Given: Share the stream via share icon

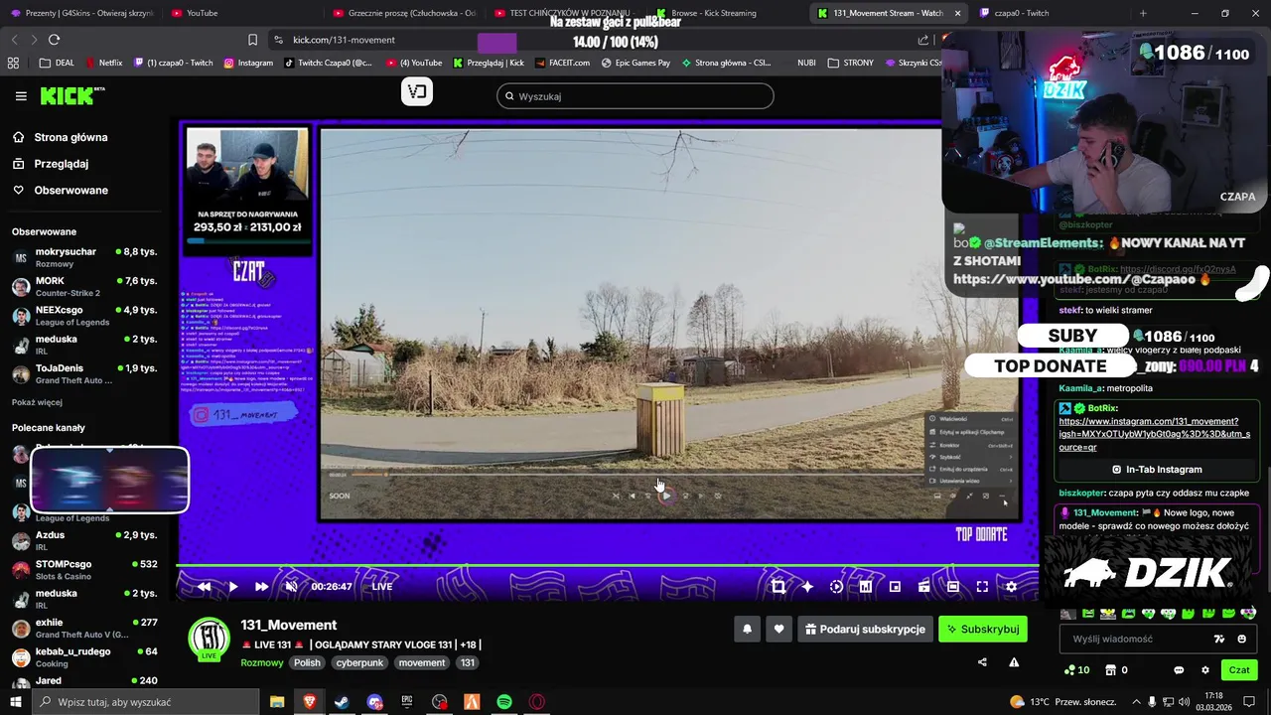Looking at the screenshot, I should pyautogui.click(x=982, y=662).
